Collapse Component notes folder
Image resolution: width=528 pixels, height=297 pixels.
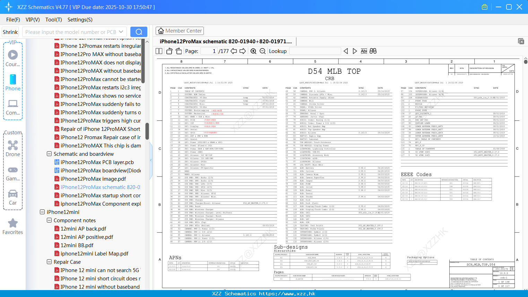[49, 220]
